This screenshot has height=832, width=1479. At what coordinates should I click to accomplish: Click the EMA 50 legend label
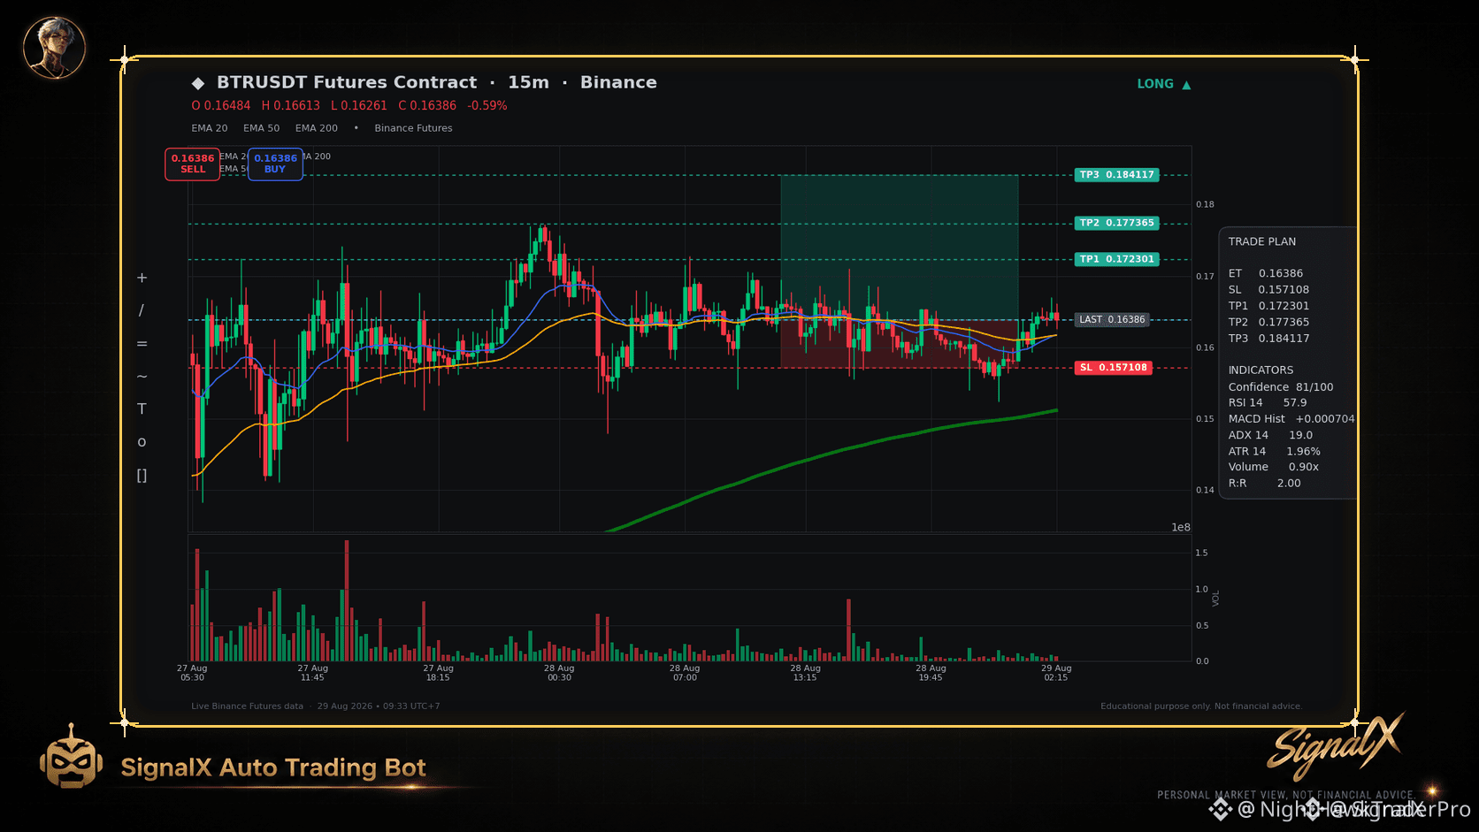(x=262, y=128)
